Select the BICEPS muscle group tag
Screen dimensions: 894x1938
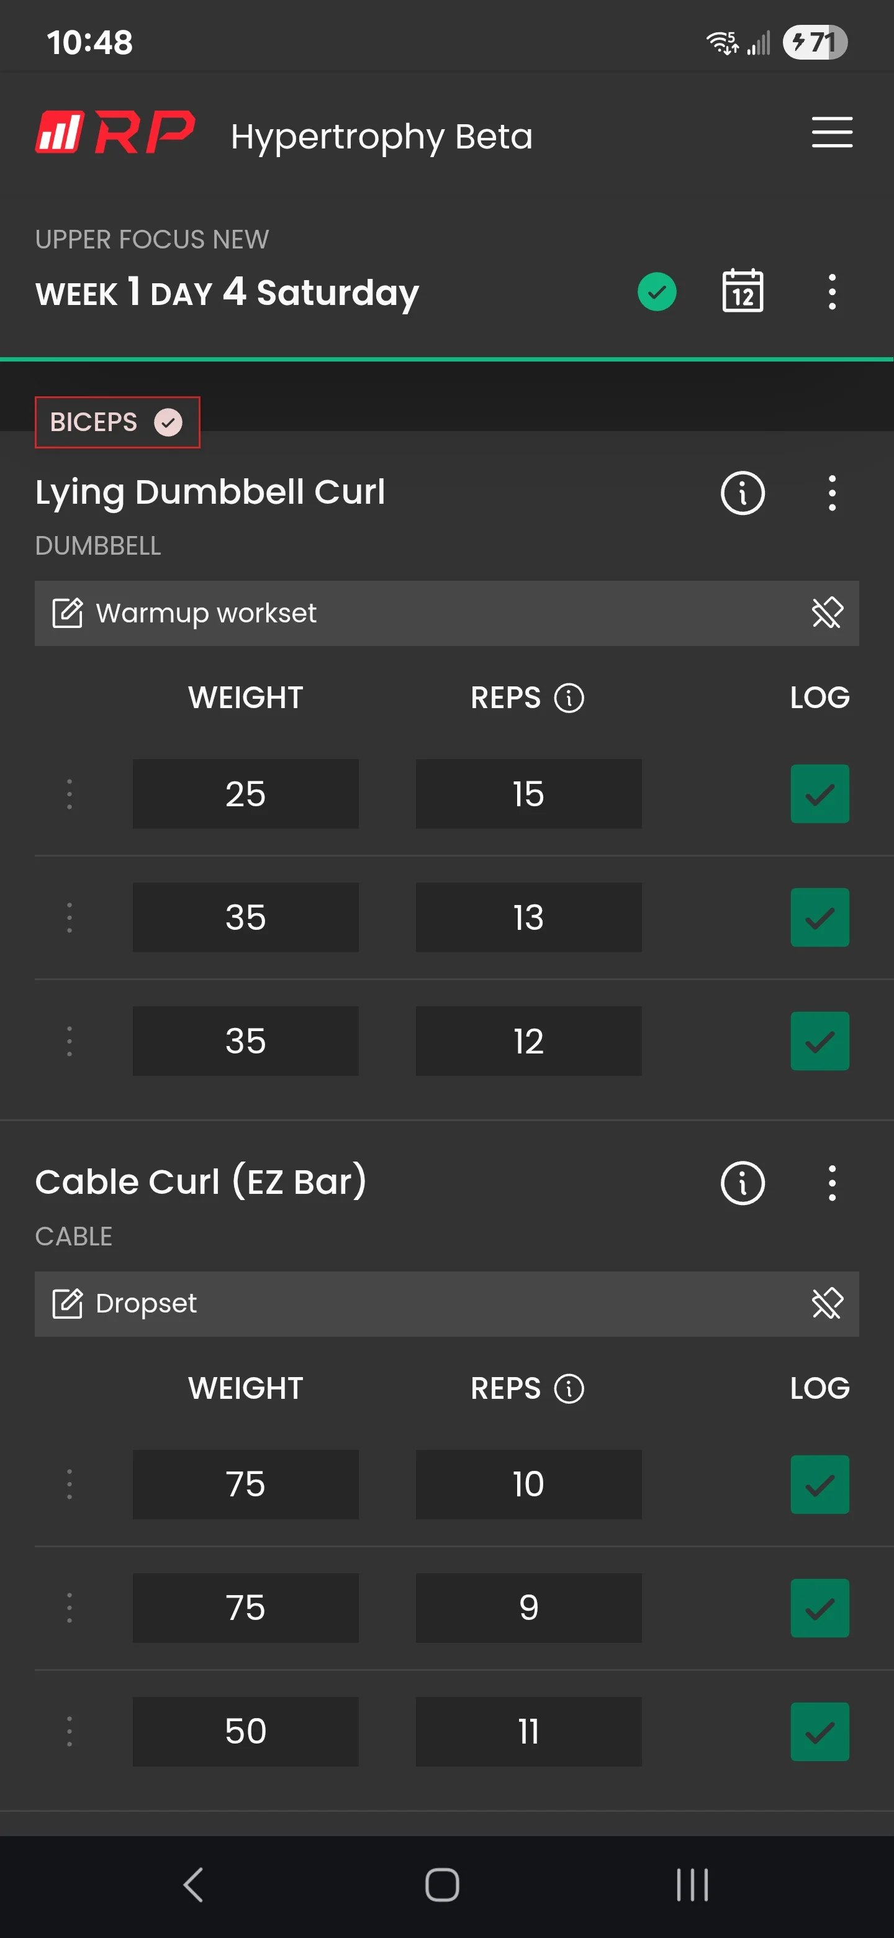click(x=117, y=422)
